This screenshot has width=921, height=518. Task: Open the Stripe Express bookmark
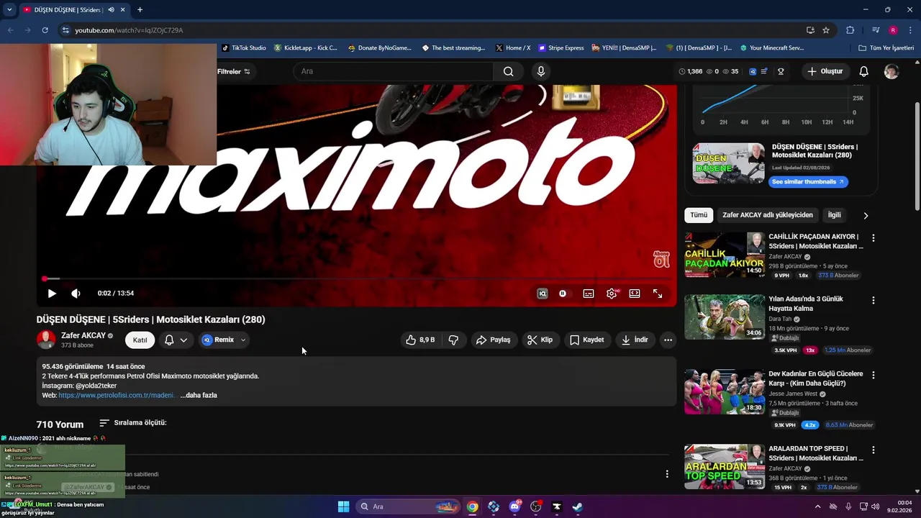pyautogui.click(x=561, y=48)
